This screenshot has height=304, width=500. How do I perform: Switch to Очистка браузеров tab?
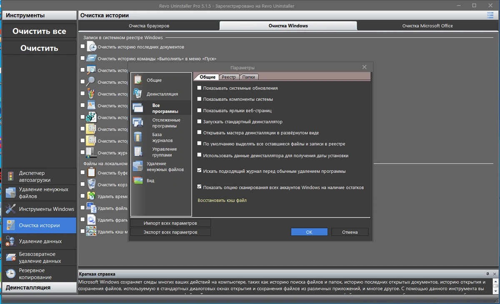coord(149,26)
